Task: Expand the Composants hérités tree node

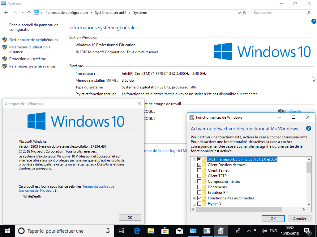Action: 194,182
